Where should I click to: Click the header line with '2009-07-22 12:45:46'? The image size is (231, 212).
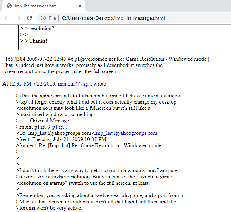pos(105,59)
